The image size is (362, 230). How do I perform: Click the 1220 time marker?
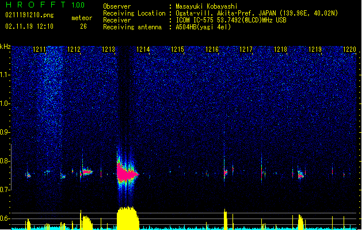350,49
